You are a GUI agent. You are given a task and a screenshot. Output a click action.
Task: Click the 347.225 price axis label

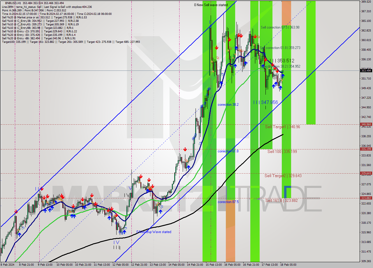coord(366,98)
